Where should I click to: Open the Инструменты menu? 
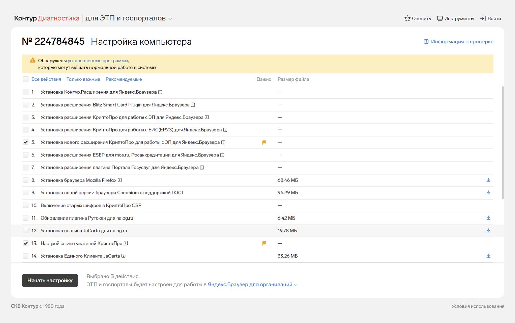tap(455, 19)
